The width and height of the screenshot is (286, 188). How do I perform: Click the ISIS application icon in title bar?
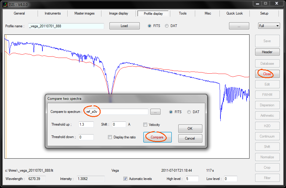(4, 4)
